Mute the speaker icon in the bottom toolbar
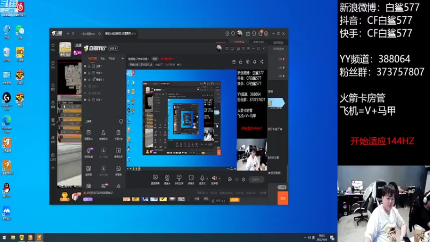The image size is (430, 242). [214, 178]
